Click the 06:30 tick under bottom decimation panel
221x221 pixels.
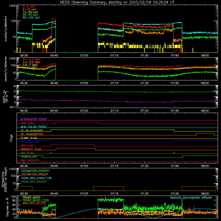(x=24, y=194)
